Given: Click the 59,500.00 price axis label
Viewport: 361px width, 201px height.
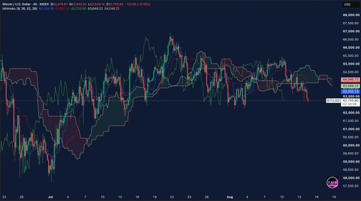Looking at the screenshot, I should [x=351, y=153].
